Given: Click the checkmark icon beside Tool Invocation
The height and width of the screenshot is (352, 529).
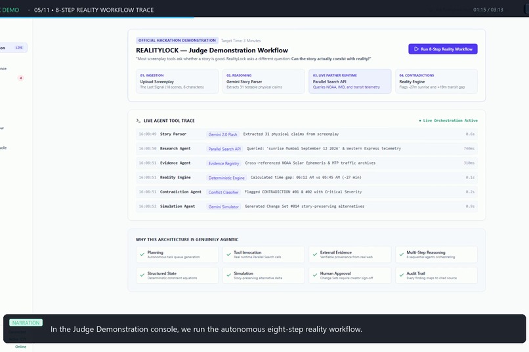Looking at the screenshot, I should (x=229, y=254).
